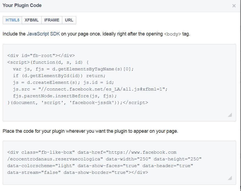Click the 'js = d.createElement(s); js.id = id;' line

pyautogui.click(x=63, y=82)
